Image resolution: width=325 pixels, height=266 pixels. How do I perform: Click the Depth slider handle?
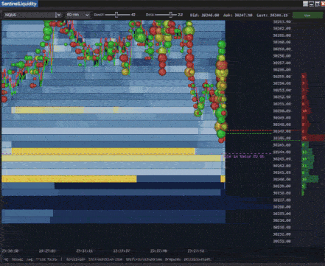116,15
